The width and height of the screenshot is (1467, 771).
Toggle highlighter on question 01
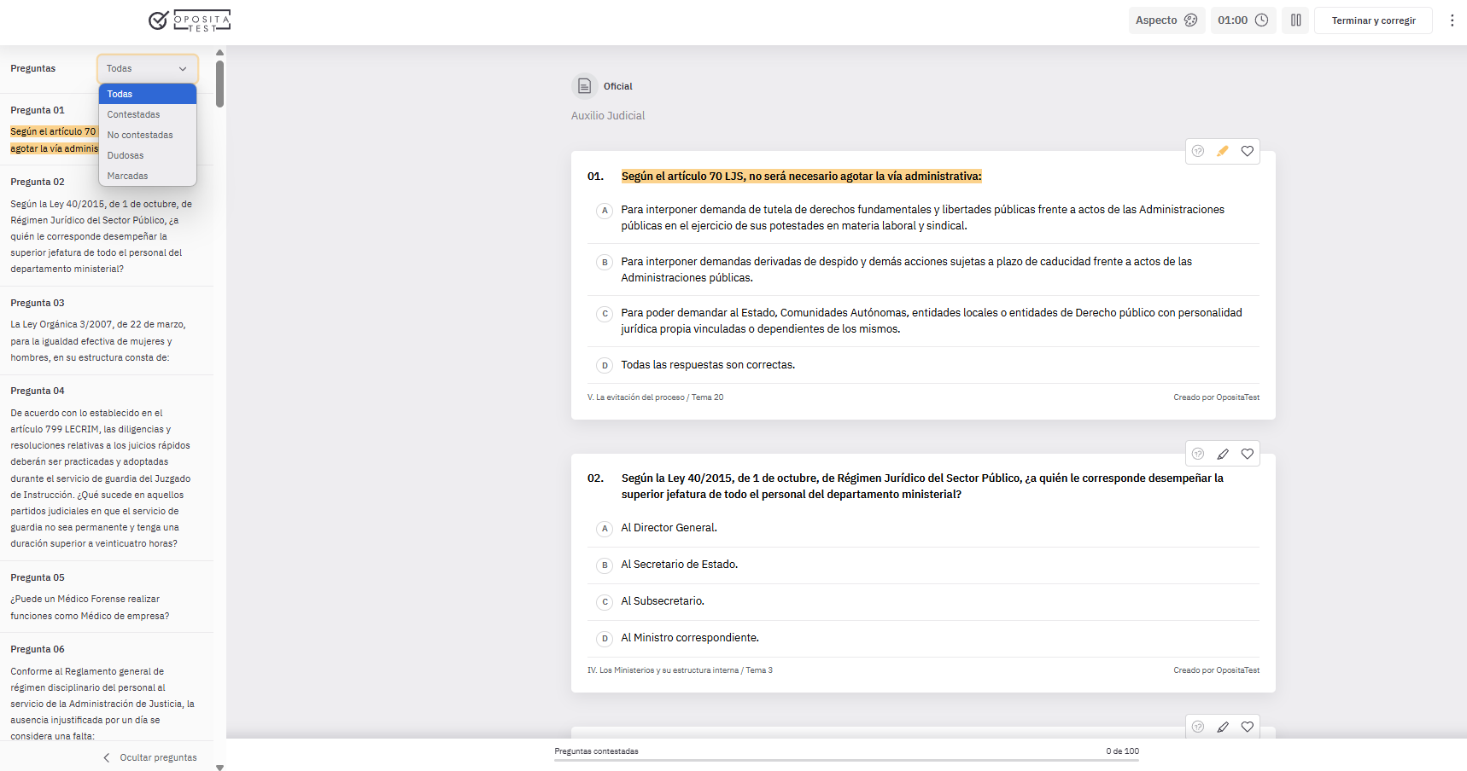(1223, 151)
